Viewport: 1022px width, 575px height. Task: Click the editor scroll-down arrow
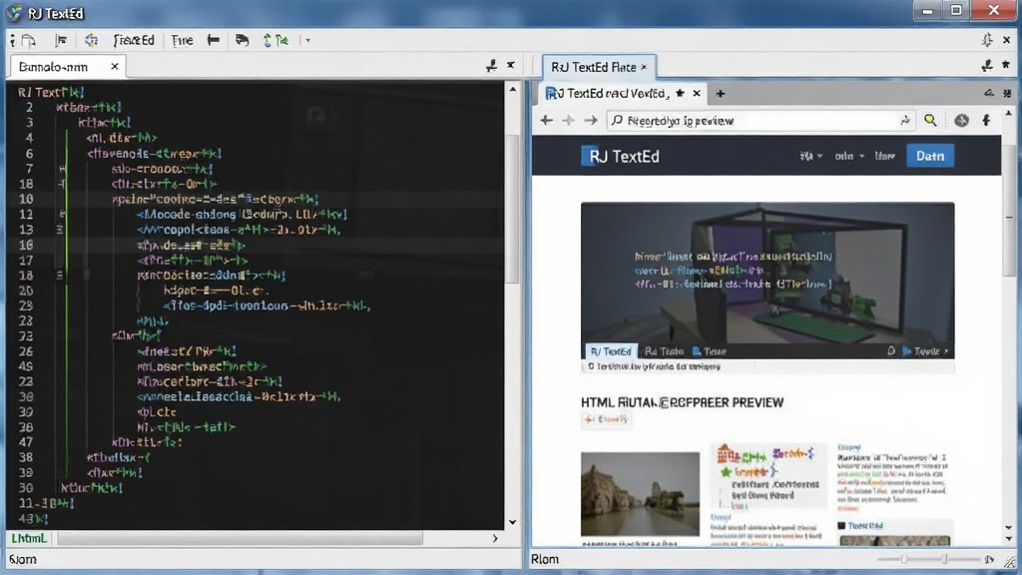point(512,522)
